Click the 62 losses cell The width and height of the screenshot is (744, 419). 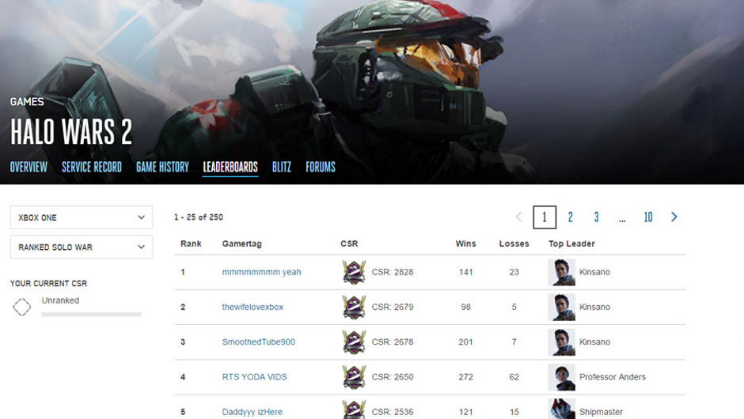pyautogui.click(x=514, y=377)
